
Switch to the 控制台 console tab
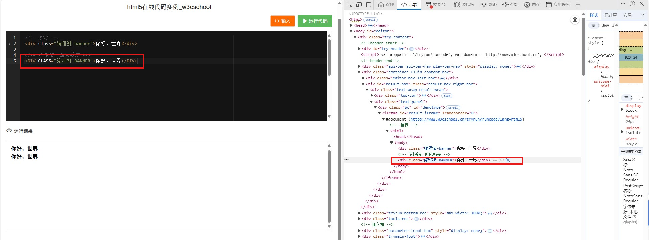click(435, 5)
